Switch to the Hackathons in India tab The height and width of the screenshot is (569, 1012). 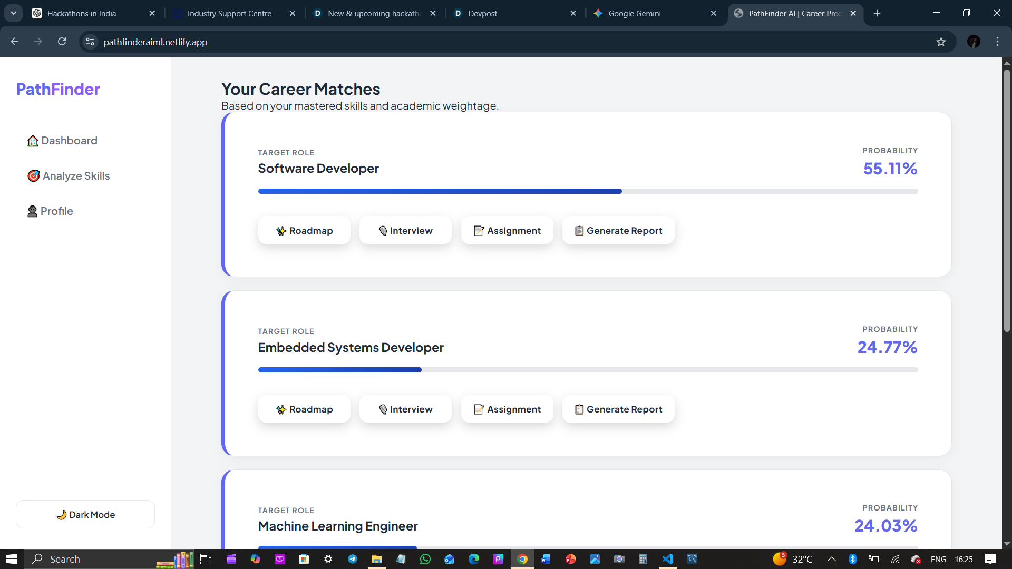(82, 13)
